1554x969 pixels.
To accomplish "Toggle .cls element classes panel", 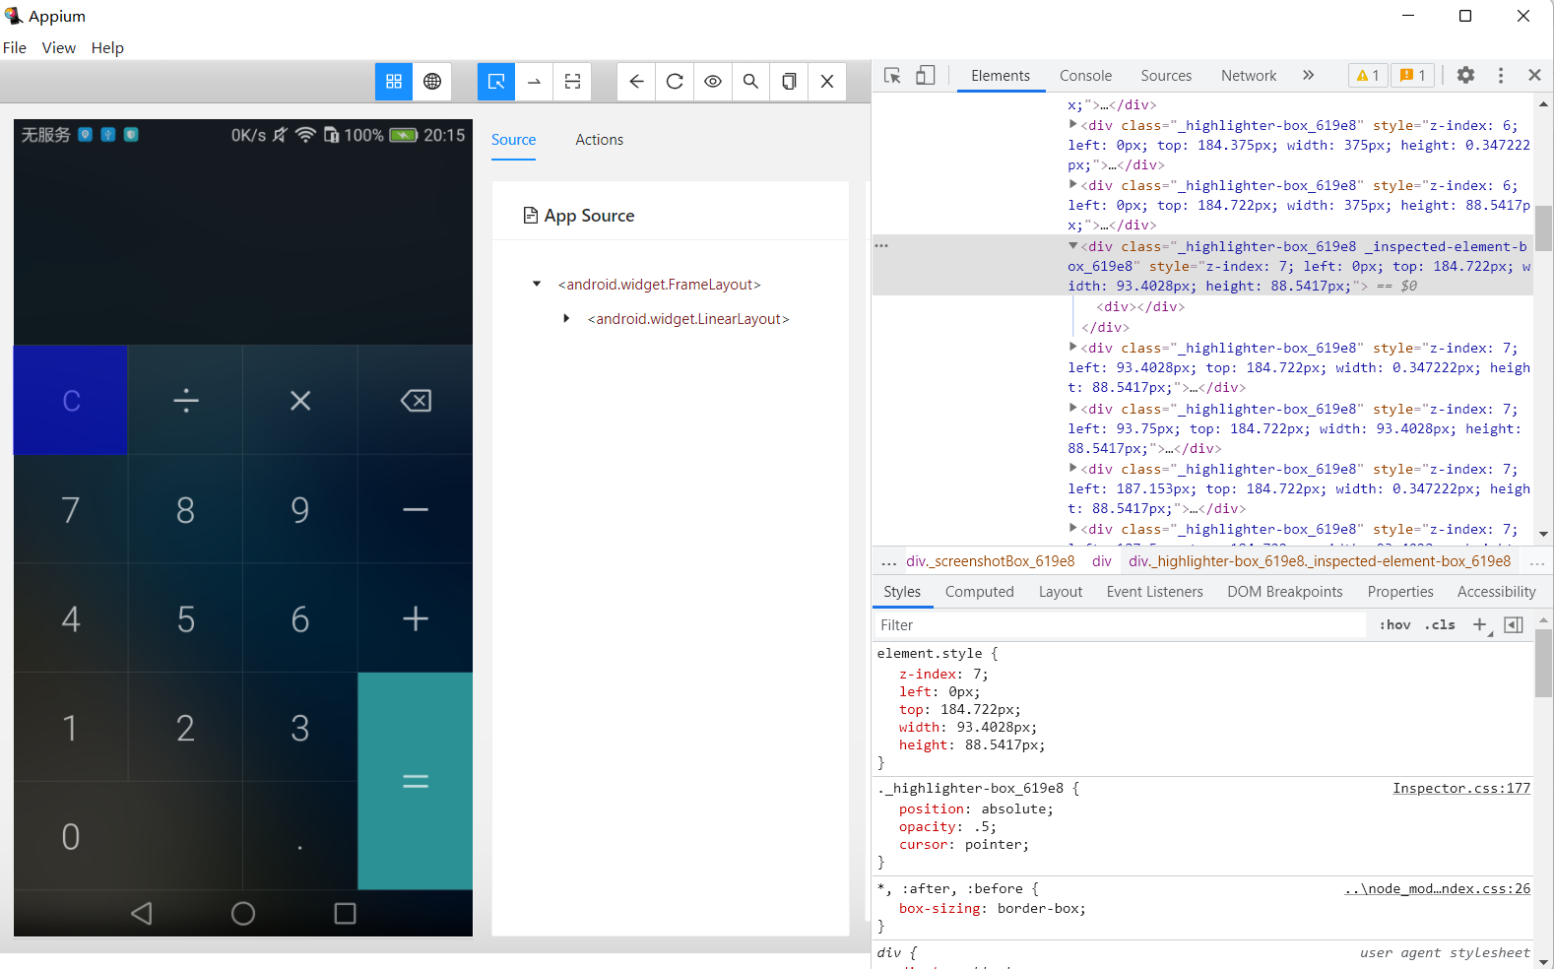I will click(1440, 625).
